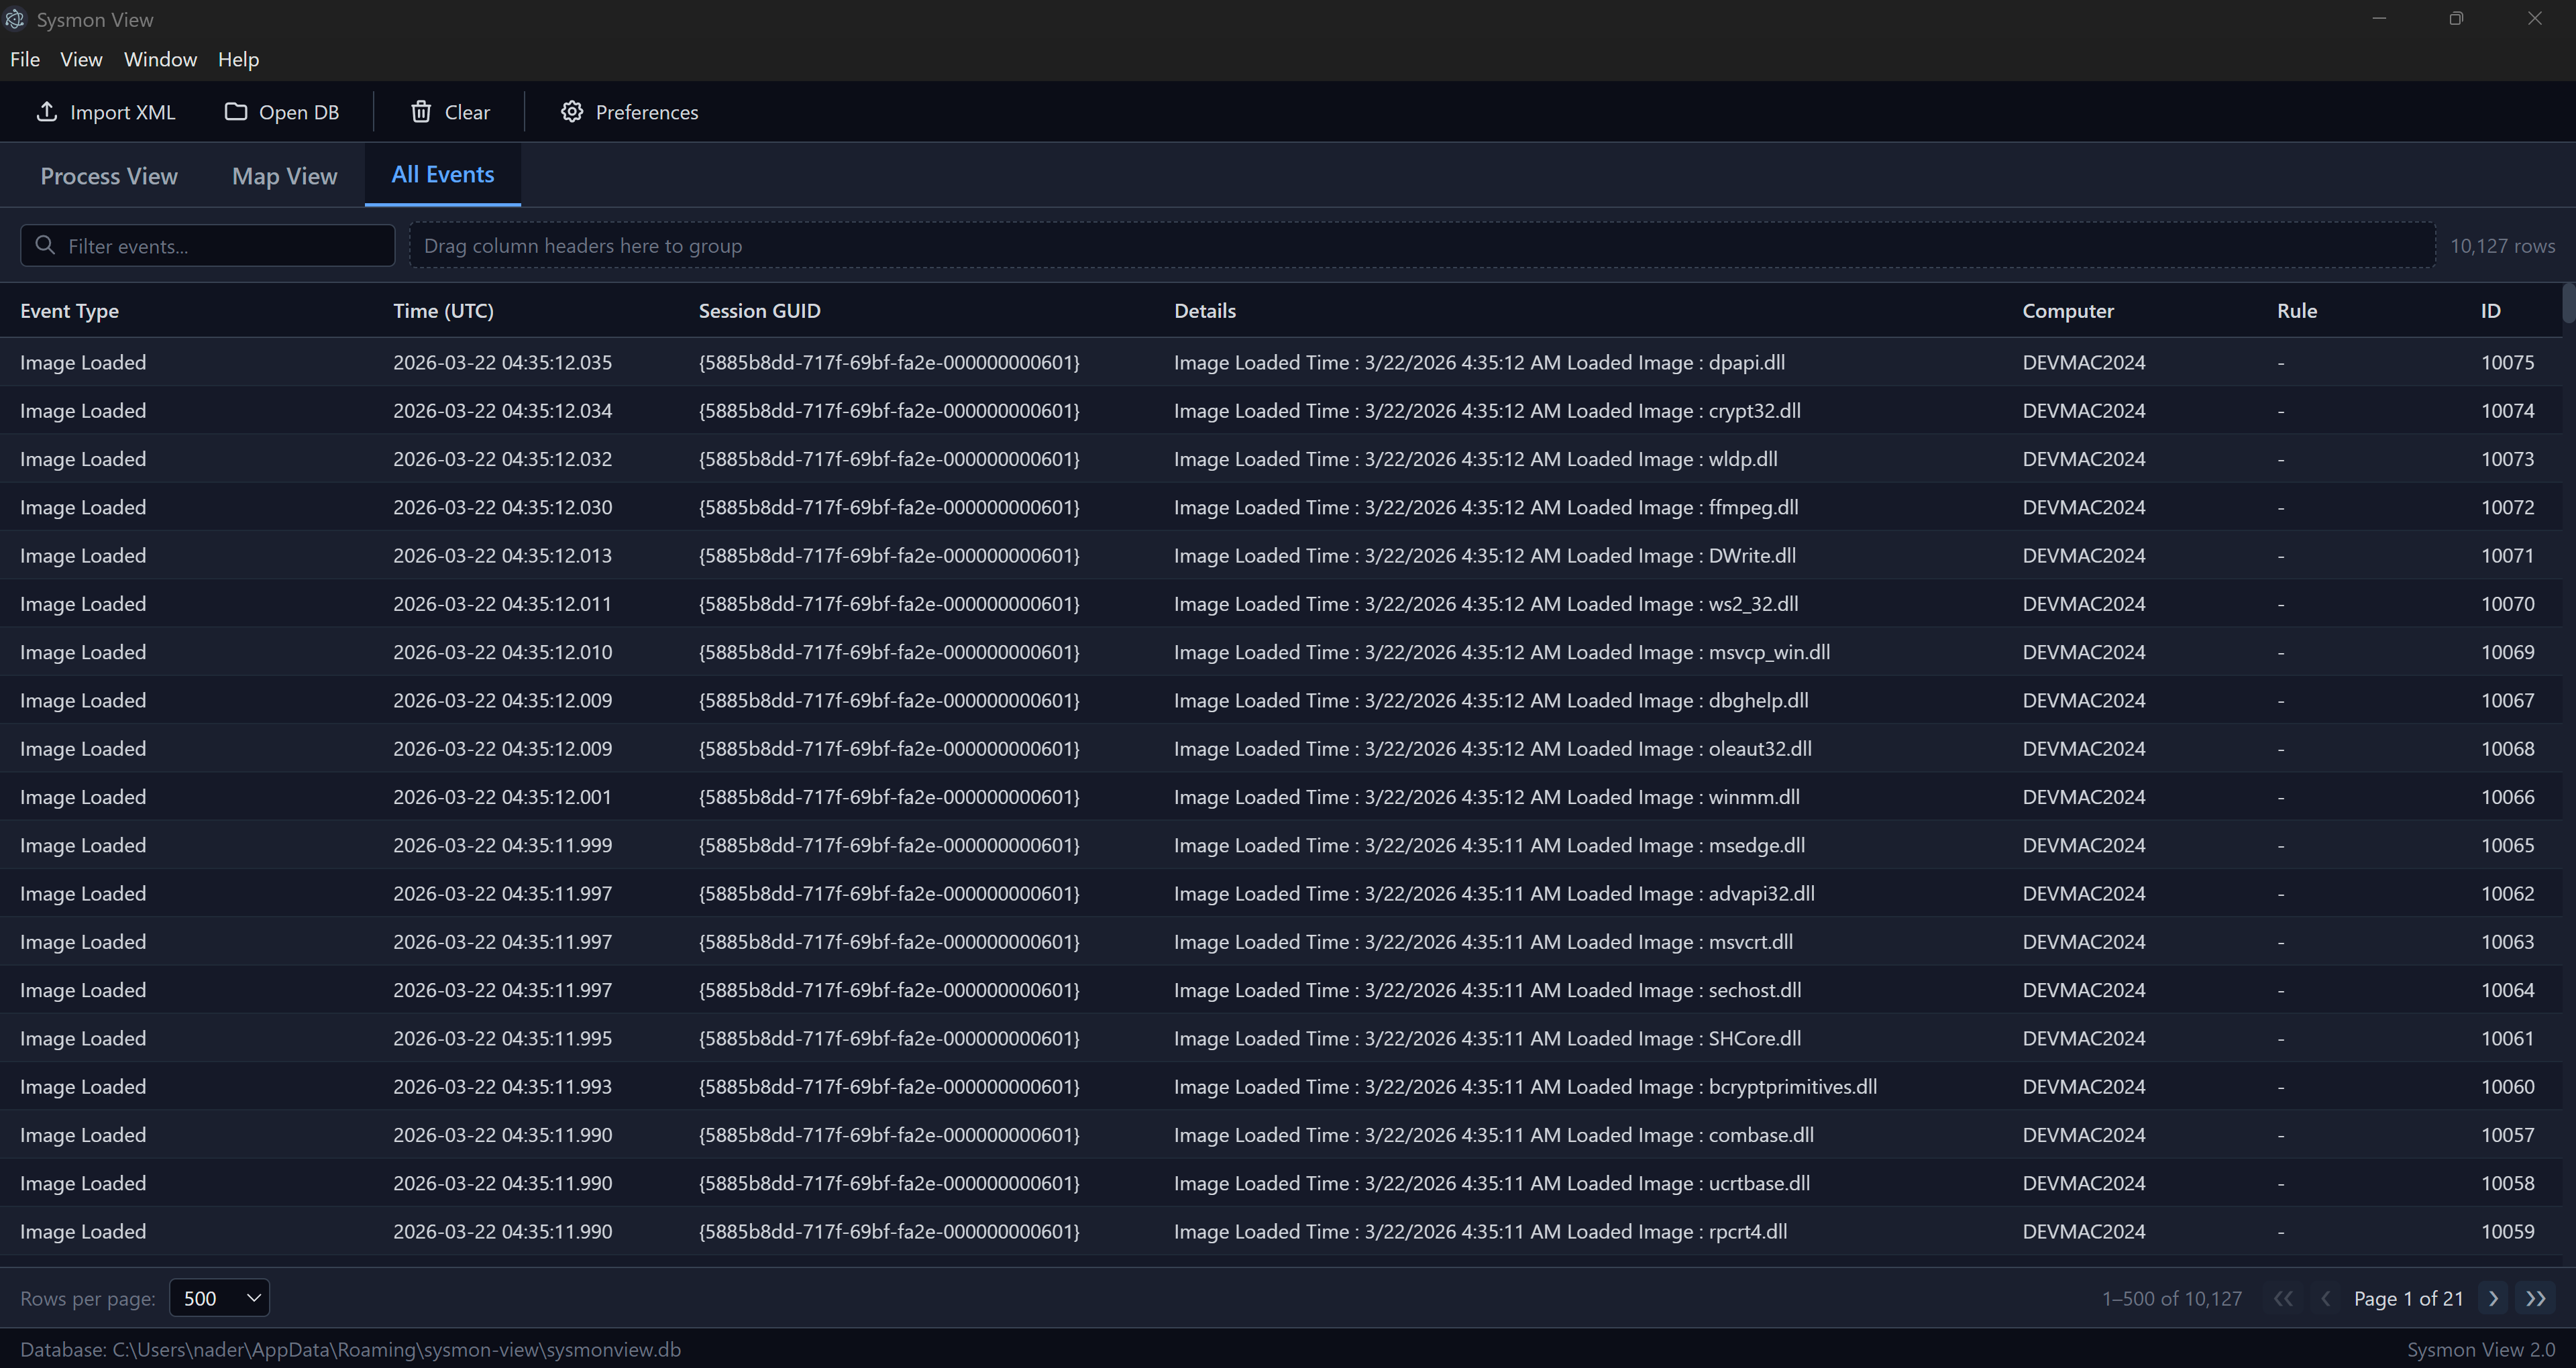
Task: Click the Clear button label
Action: [467, 112]
